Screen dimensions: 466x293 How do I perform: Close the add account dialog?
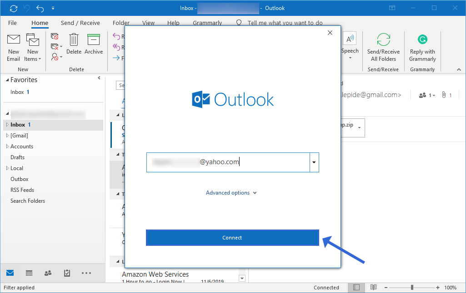coord(330,33)
